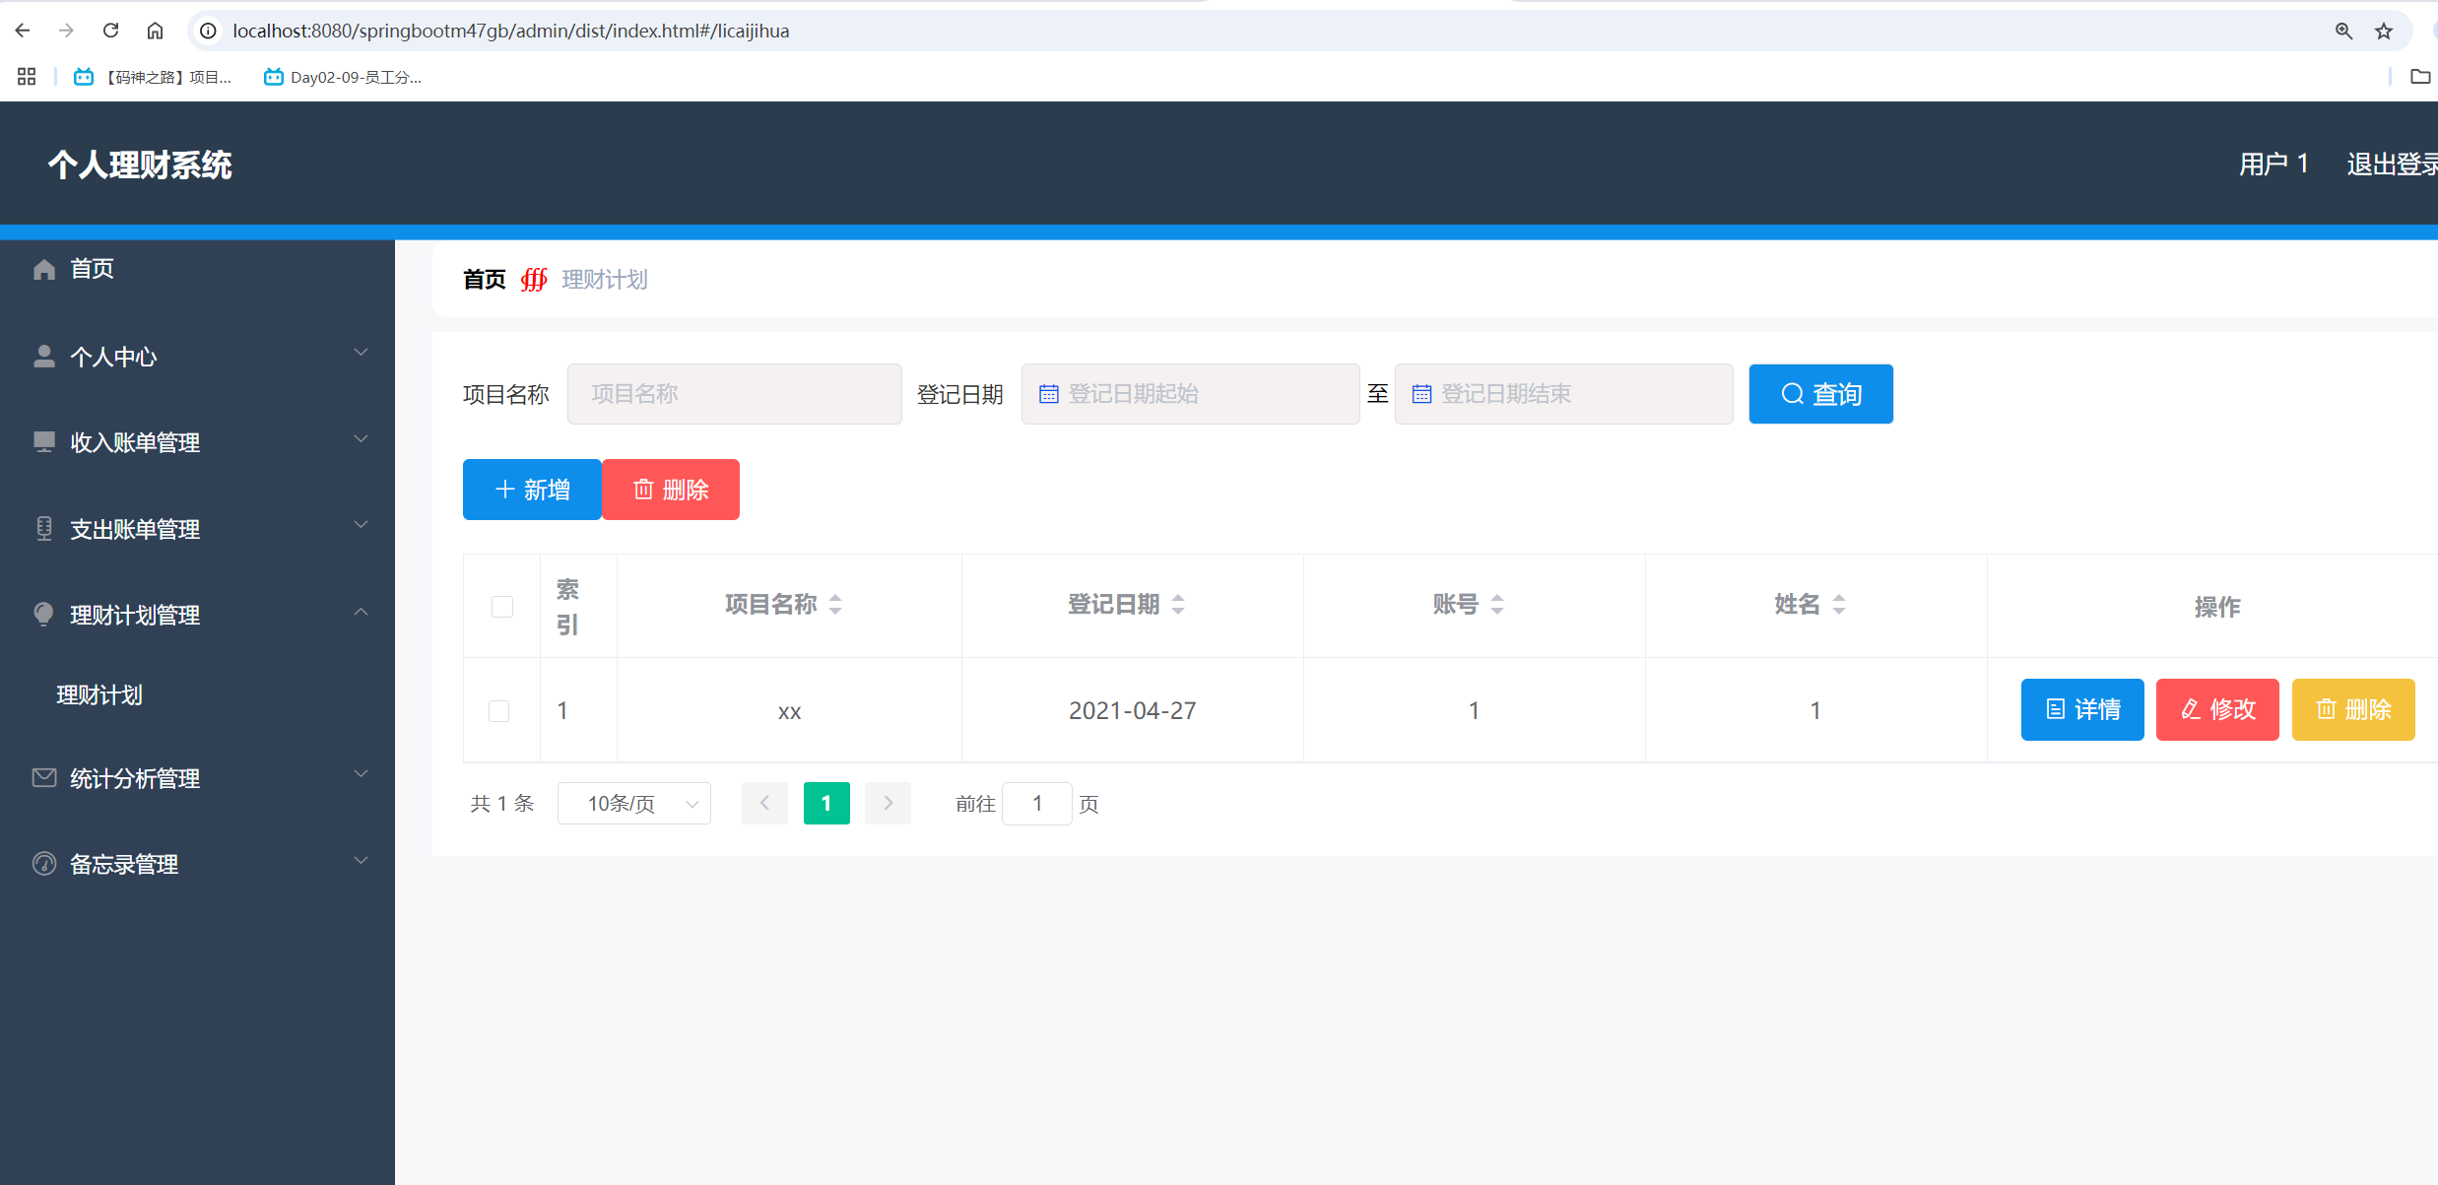Select 理财计划 submenu item

[99, 695]
